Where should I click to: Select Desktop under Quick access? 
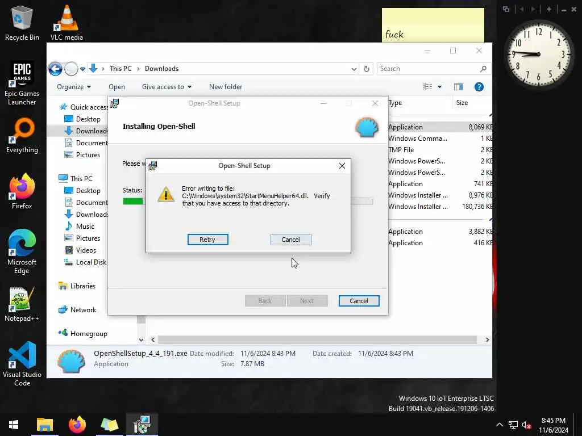[82, 119]
